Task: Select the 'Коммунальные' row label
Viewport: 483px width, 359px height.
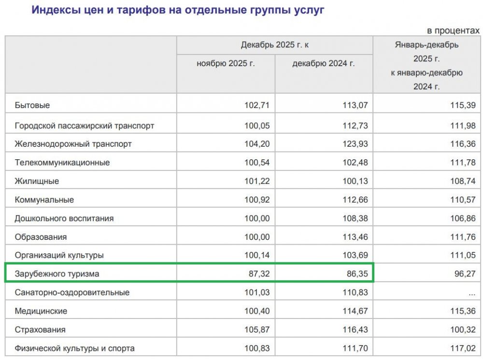Action: pyautogui.click(x=44, y=200)
